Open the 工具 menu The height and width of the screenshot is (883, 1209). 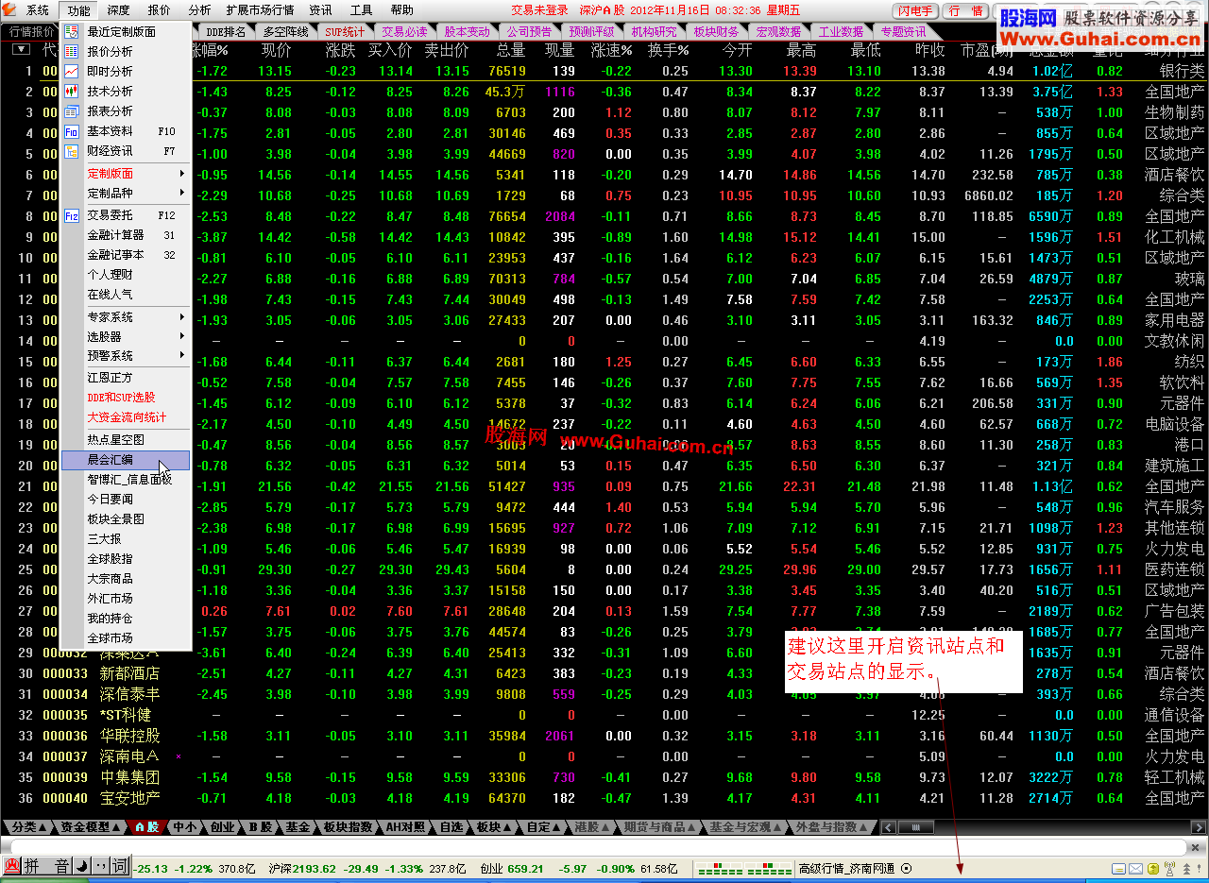click(x=362, y=10)
